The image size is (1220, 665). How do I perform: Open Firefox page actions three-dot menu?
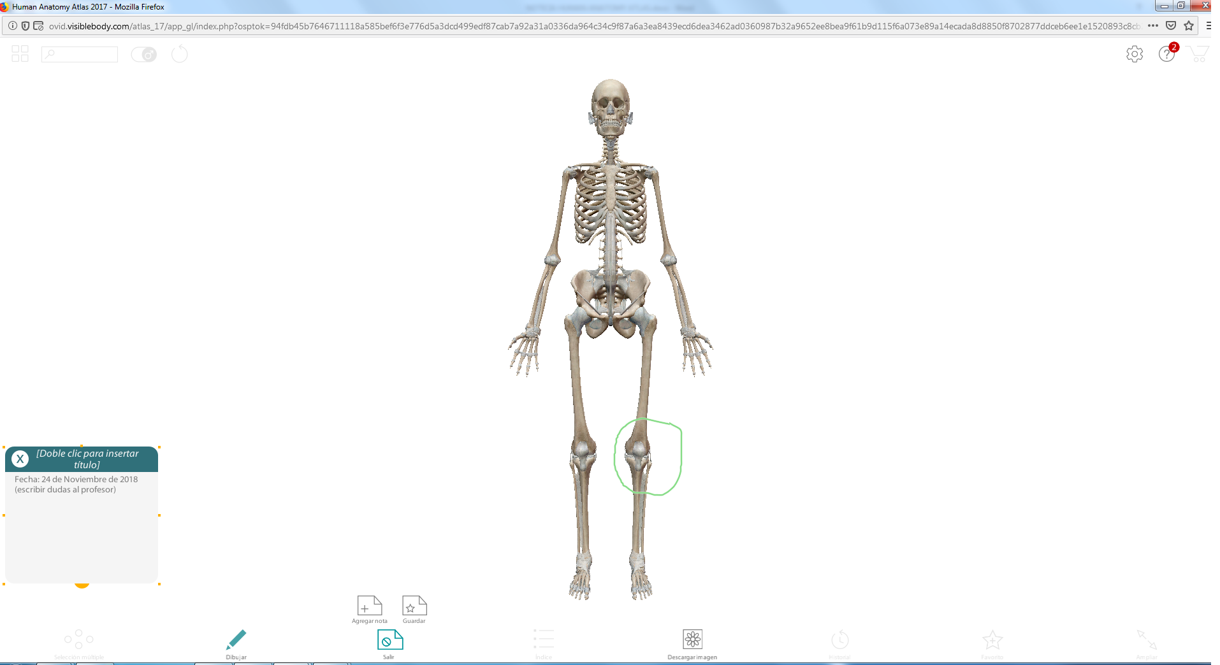pyautogui.click(x=1153, y=26)
